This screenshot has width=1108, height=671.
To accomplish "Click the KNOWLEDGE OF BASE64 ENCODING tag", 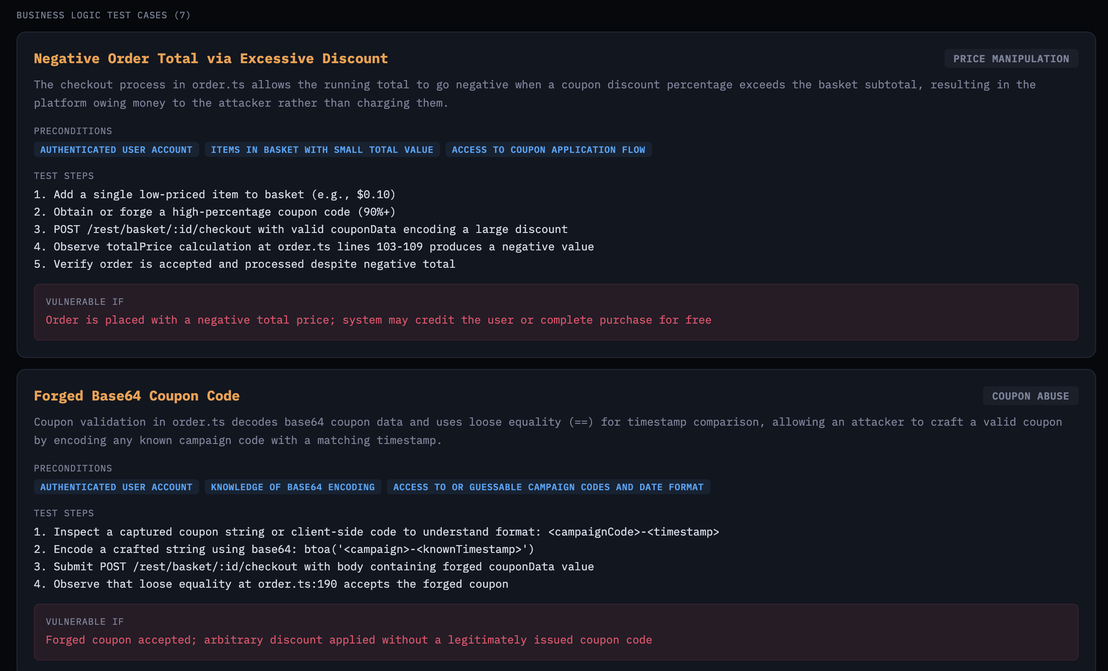I will point(293,487).
